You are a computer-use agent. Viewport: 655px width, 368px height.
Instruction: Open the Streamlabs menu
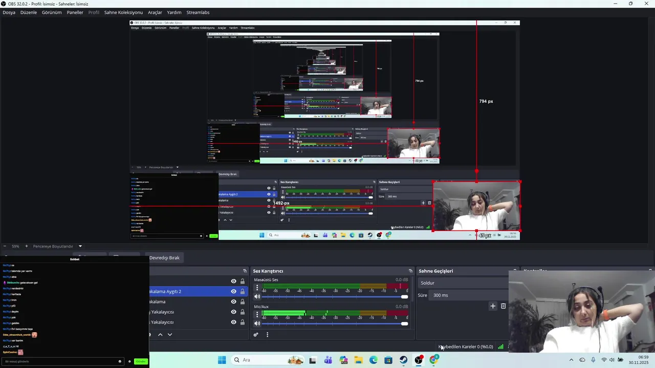click(x=198, y=12)
